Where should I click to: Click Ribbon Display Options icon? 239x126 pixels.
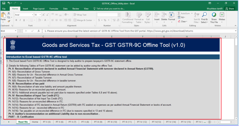(x=210, y=3)
